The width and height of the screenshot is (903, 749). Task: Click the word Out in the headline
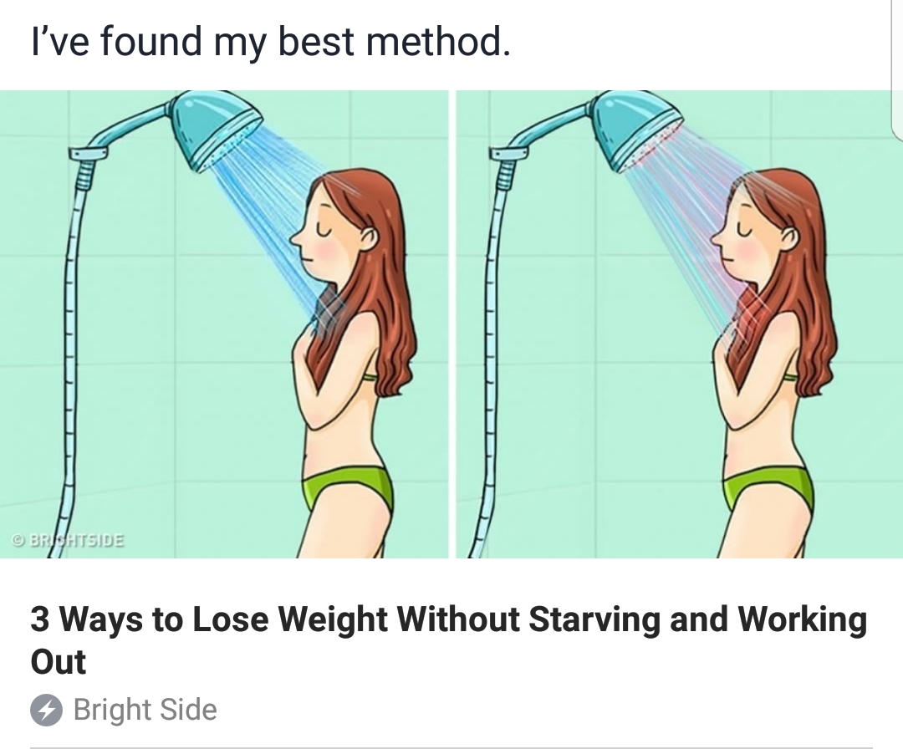52,661
